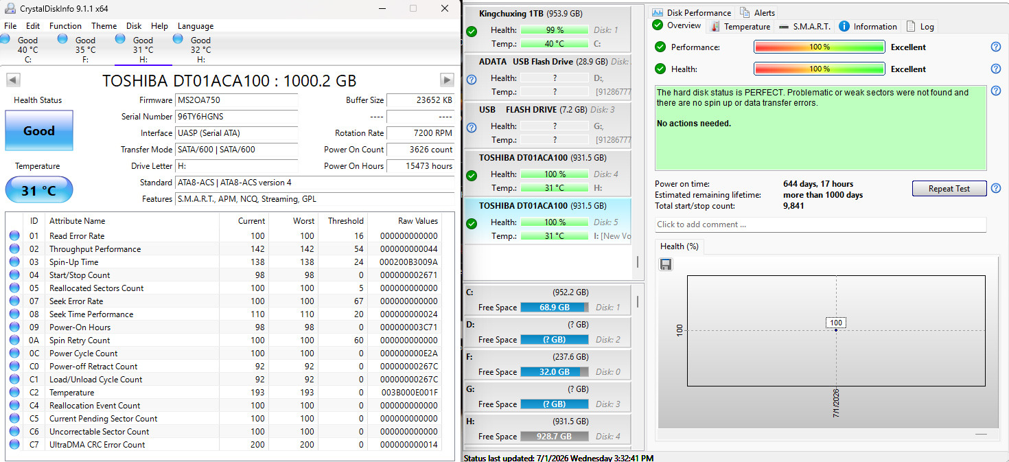The width and height of the screenshot is (1009, 462).
Task: Open the File menu in CrystalDiskInfo
Action: [x=10, y=25]
